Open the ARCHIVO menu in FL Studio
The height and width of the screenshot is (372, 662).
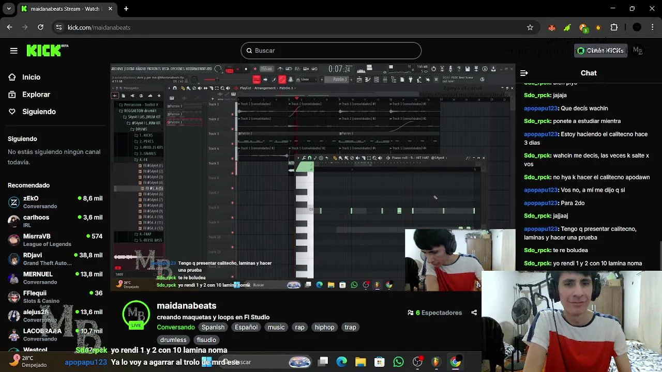117,69
